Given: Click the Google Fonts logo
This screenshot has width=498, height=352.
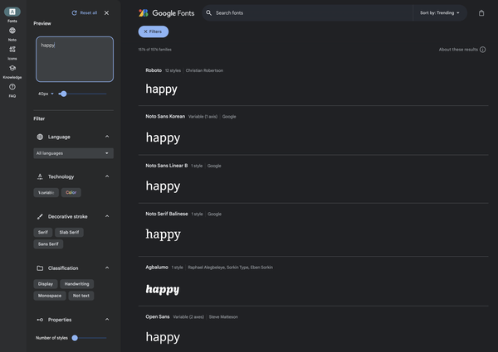Looking at the screenshot, I should tap(167, 12).
